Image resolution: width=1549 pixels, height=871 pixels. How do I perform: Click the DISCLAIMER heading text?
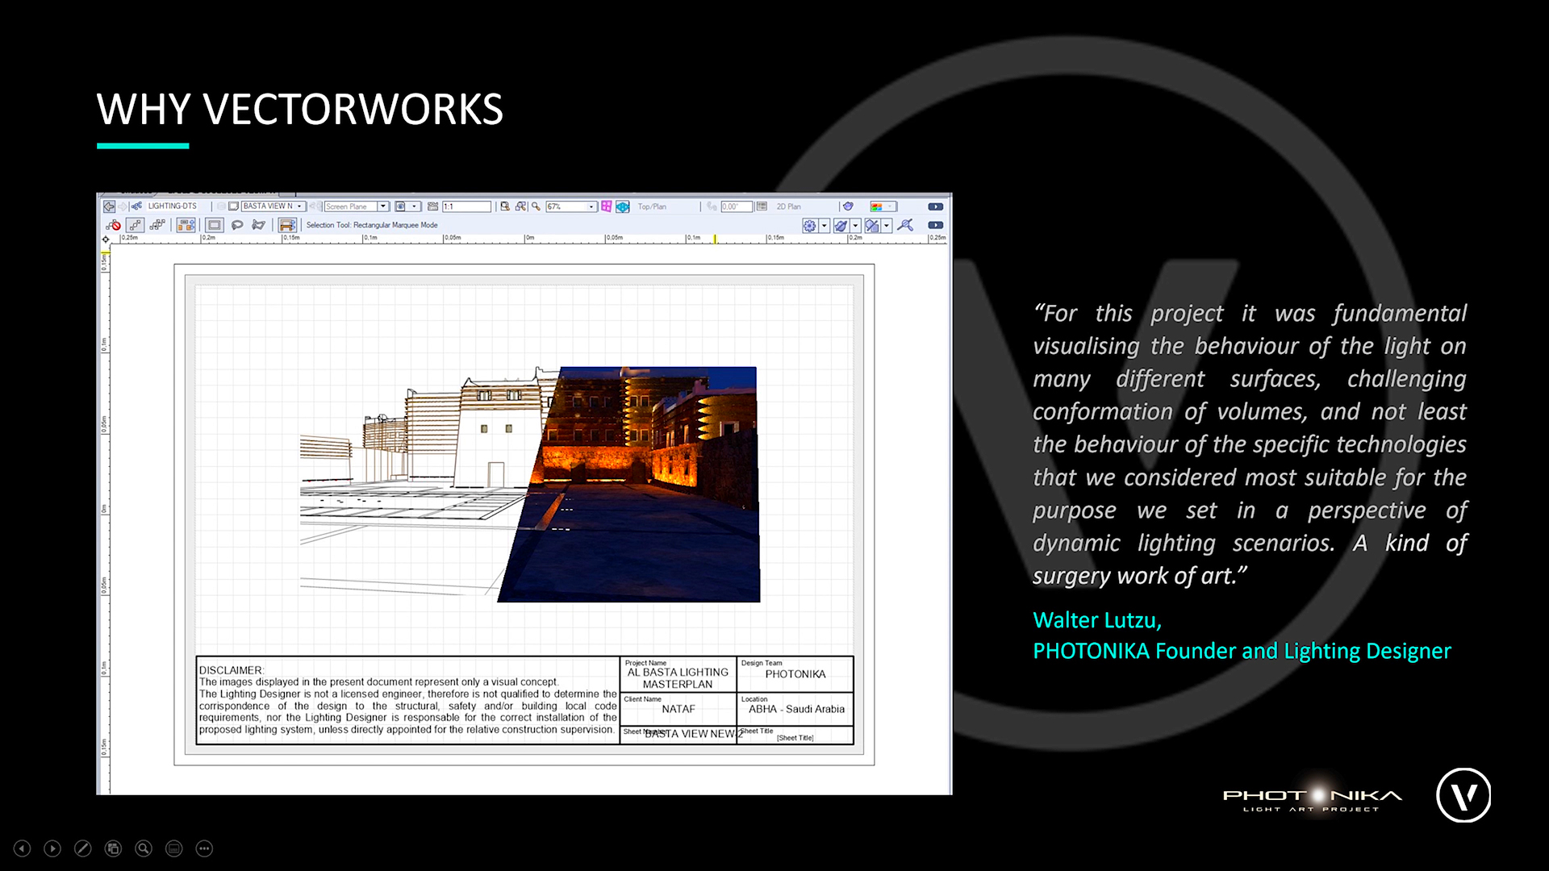point(231,670)
